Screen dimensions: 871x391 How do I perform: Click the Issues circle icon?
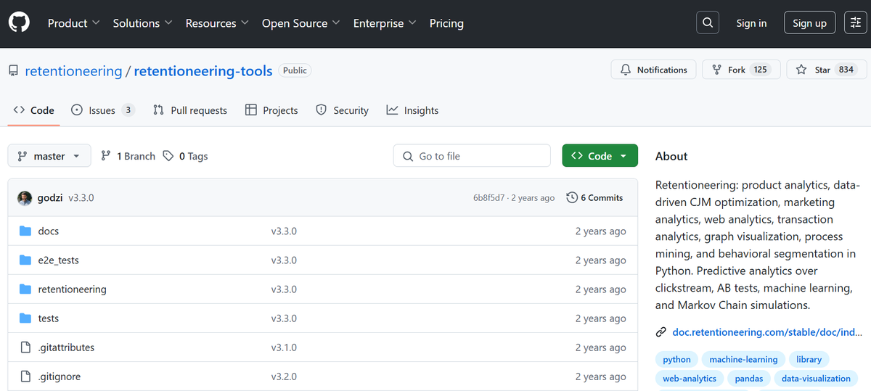(77, 110)
